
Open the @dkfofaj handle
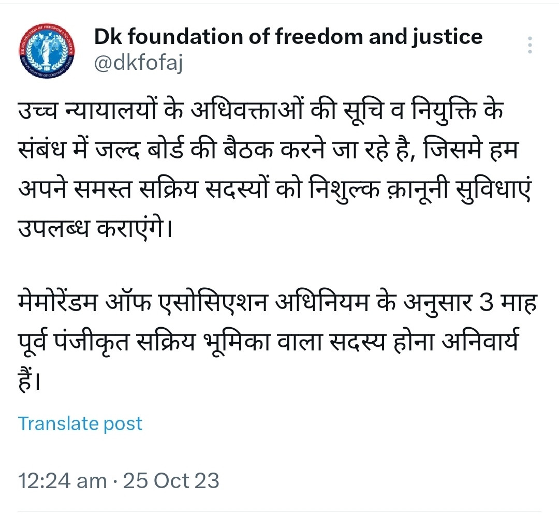pyautogui.click(x=138, y=63)
